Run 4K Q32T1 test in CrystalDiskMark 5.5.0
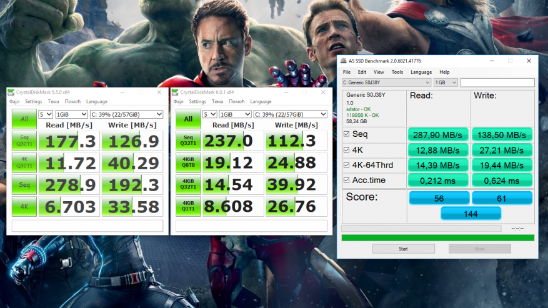 [x=24, y=162]
